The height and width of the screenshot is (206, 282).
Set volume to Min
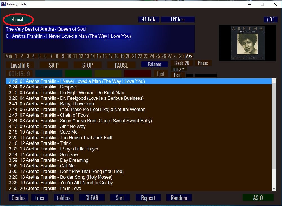click(x=9, y=56)
